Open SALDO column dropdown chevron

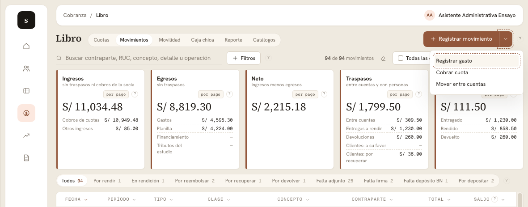(503, 199)
